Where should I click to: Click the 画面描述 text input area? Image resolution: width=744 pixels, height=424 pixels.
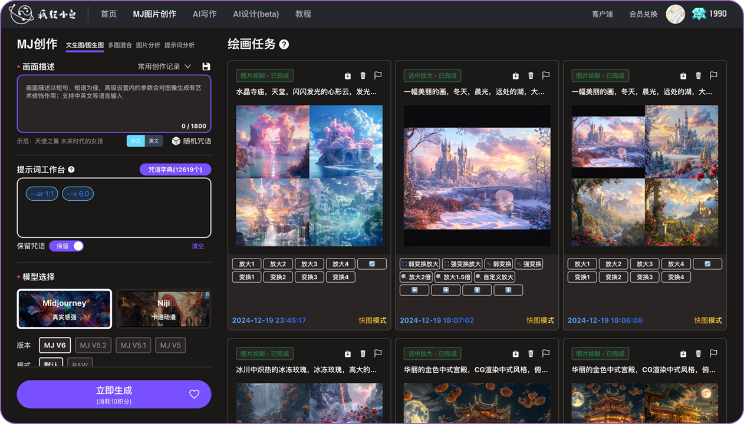(114, 103)
